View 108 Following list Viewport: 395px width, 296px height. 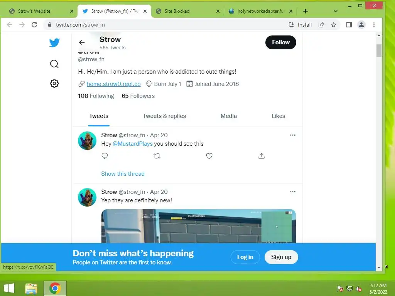click(96, 96)
